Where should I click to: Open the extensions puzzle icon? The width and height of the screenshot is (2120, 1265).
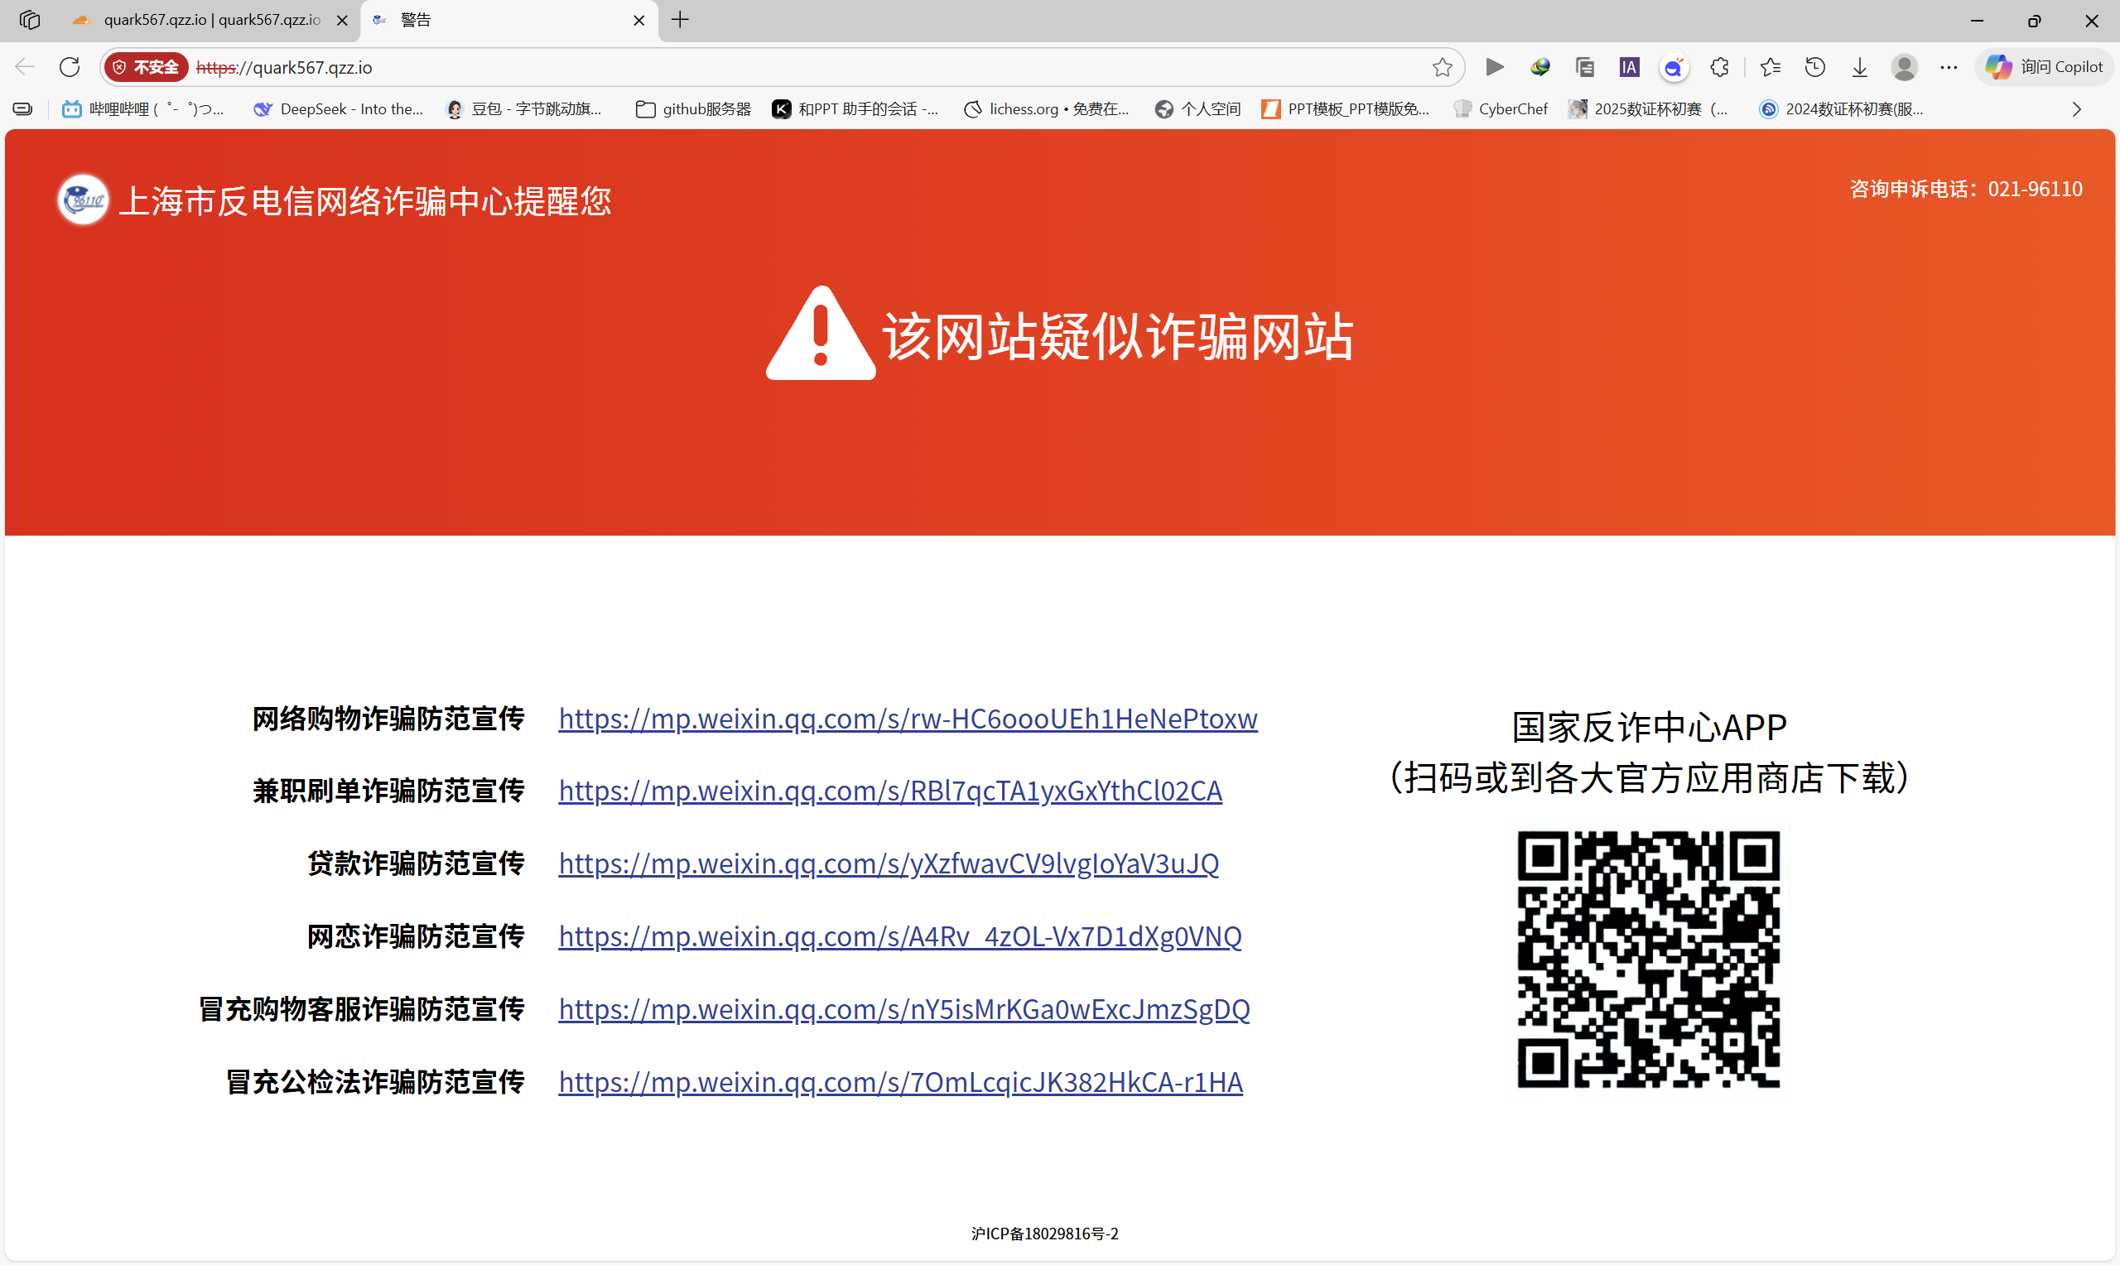(1719, 66)
